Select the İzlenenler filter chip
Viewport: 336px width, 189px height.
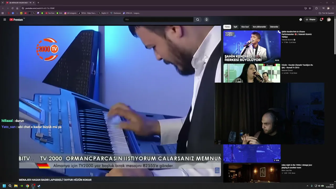(x=274, y=27)
